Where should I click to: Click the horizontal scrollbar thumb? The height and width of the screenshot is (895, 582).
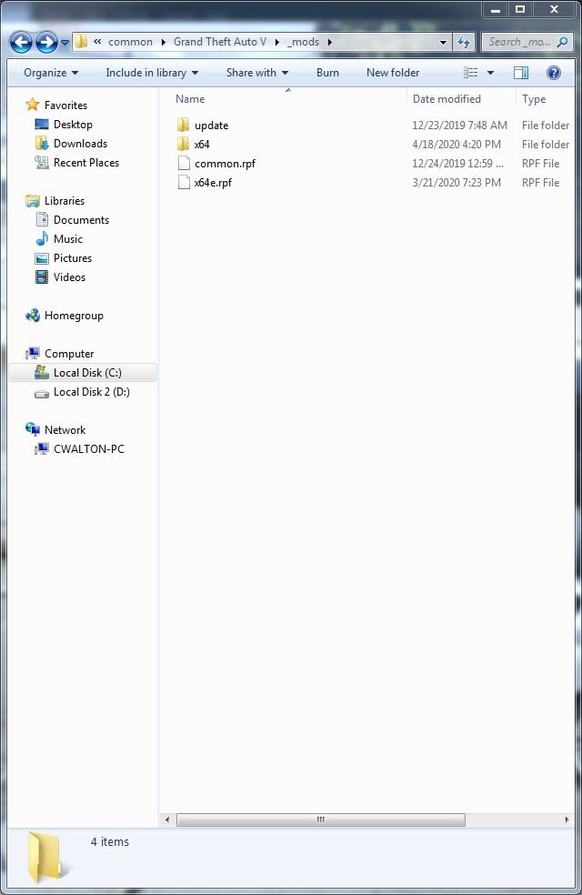tap(321, 820)
